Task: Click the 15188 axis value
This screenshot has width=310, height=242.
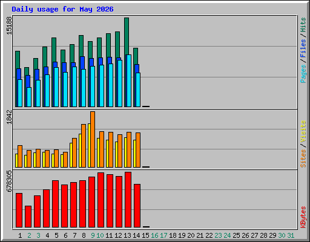Action: tap(9, 25)
